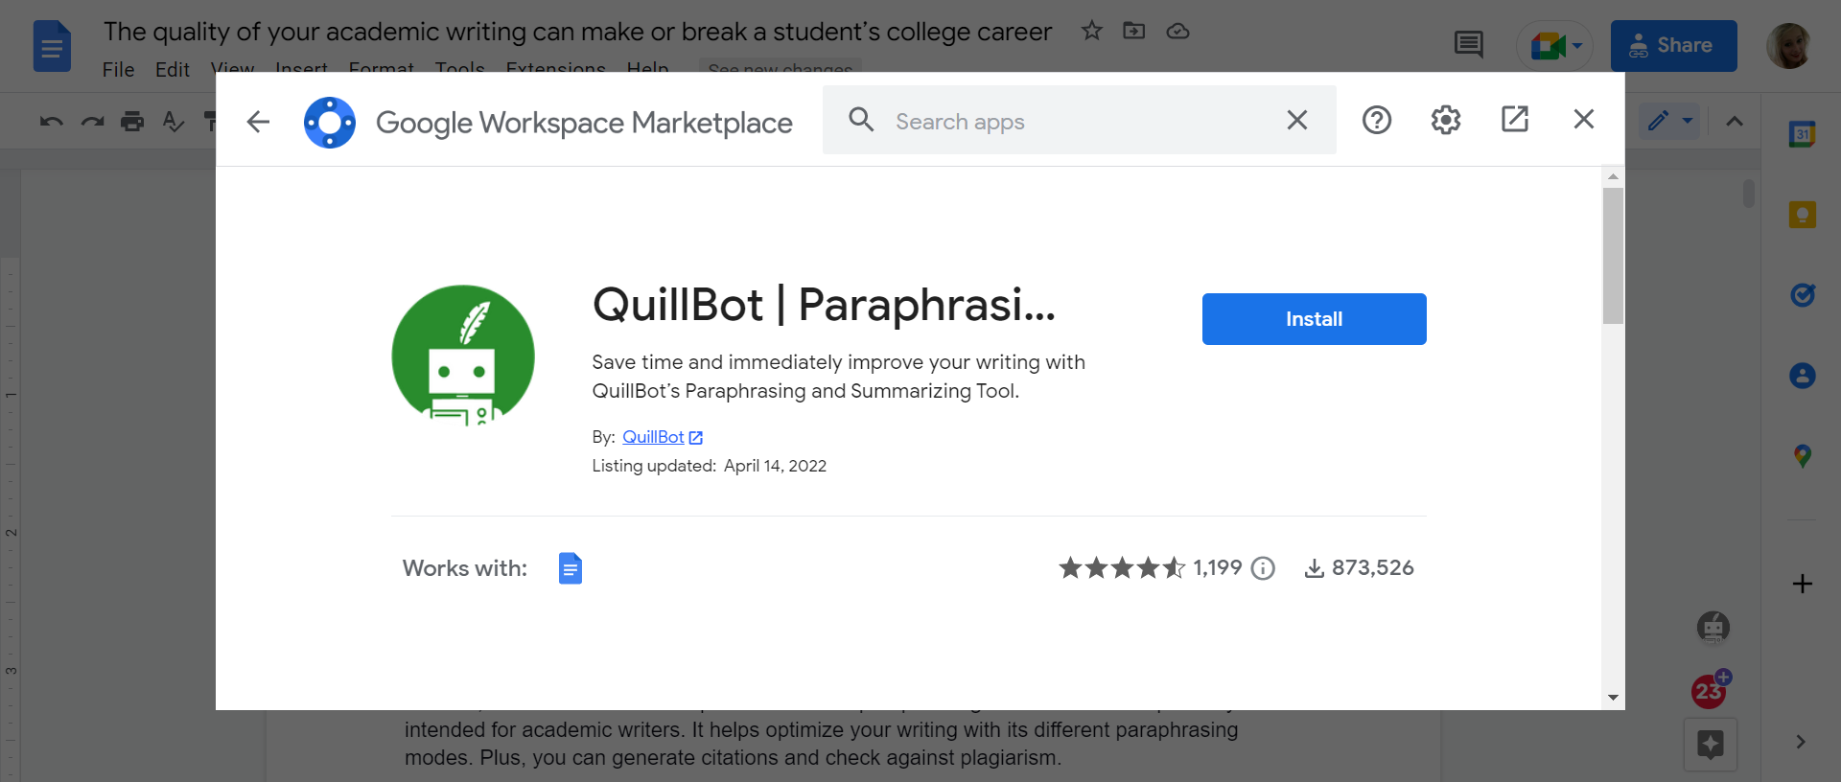Print the document

[x=132, y=121]
